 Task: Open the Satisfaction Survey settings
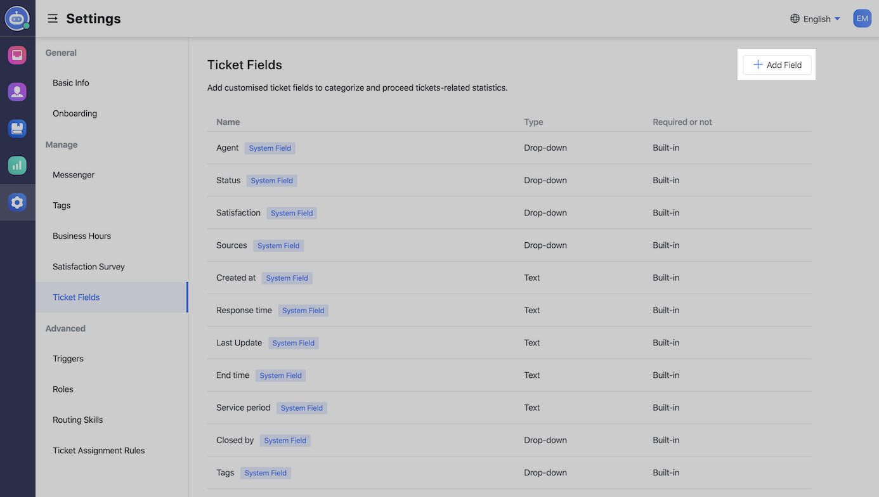click(88, 266)
